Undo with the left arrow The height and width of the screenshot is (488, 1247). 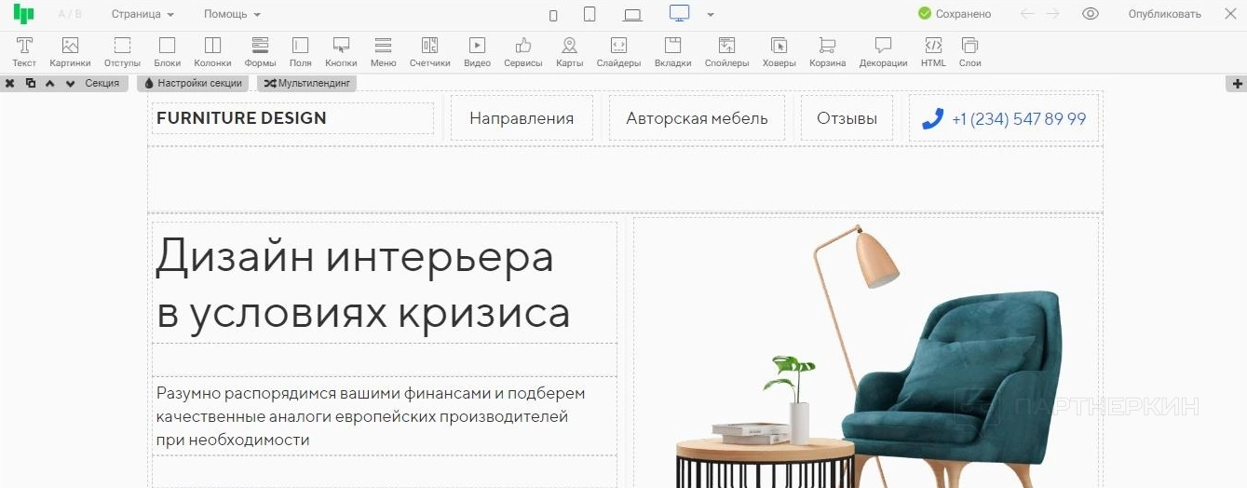1027,14
